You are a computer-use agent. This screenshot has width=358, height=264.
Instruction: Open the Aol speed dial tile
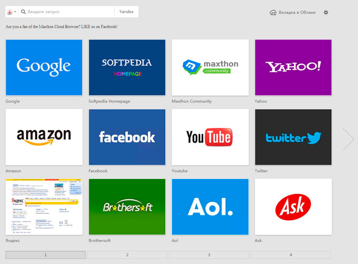tap(210, 207)
